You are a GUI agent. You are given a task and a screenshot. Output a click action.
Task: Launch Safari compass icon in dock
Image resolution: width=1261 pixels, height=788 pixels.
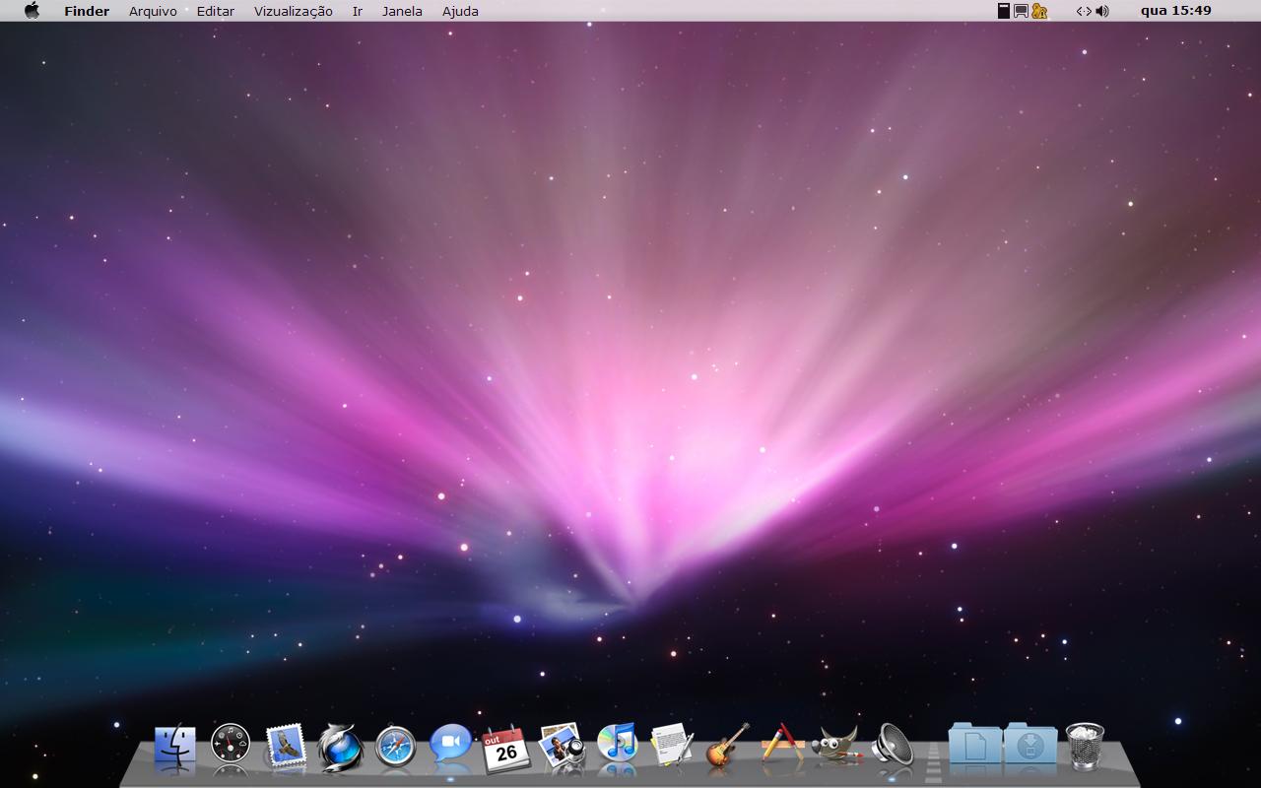396,747
